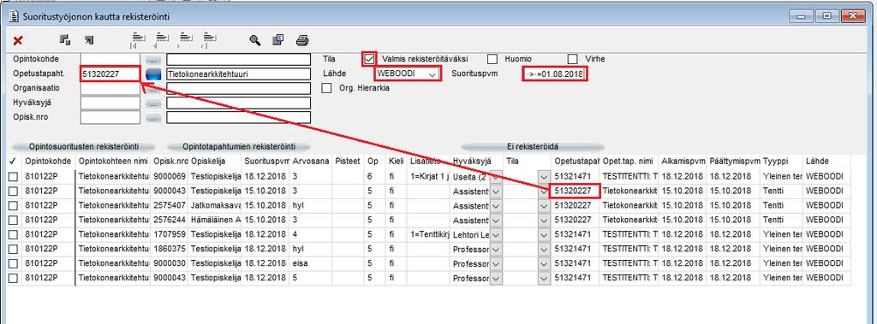The height and width of the screenshot is (324, 877).
Task: Tick row checkbox for student 1860375
Action: pos(13,249)
